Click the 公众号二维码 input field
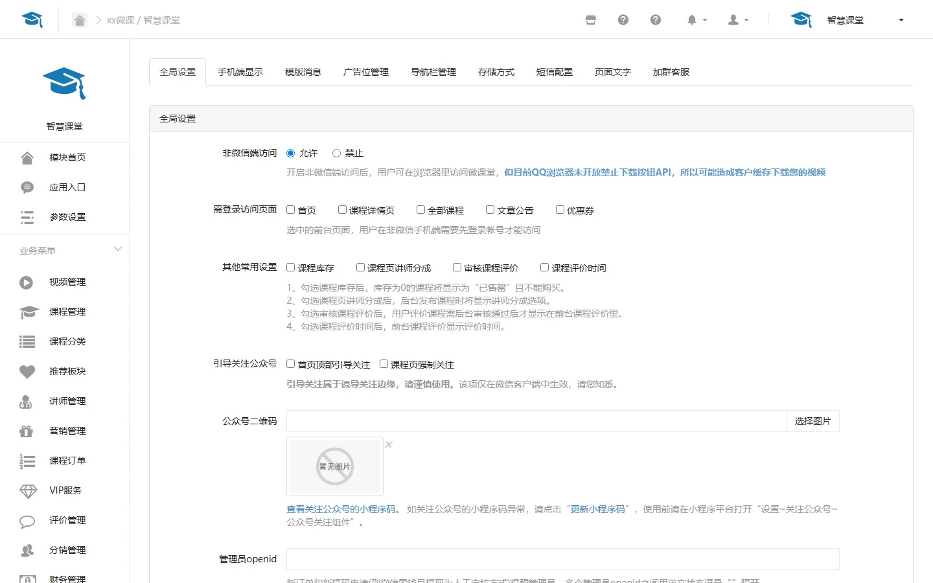Image resolution: width=933 pixels, height=583 pixels. 536,421
